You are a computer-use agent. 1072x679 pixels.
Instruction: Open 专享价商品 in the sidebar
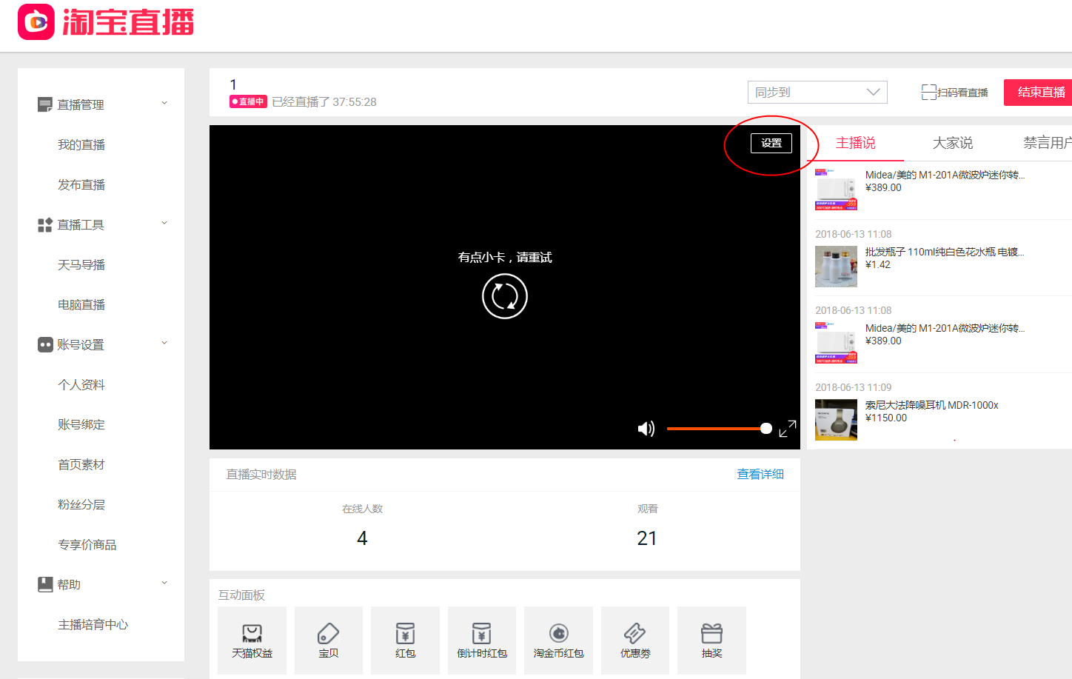87,544
